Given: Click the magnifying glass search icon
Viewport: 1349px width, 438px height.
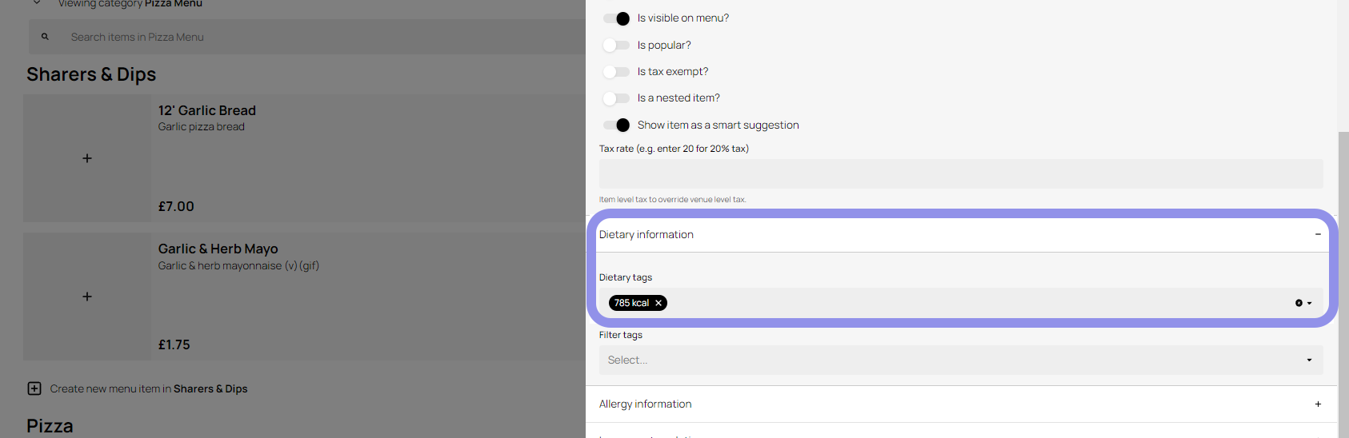Looking at the screenshot, I should click(x=45, y=37).
